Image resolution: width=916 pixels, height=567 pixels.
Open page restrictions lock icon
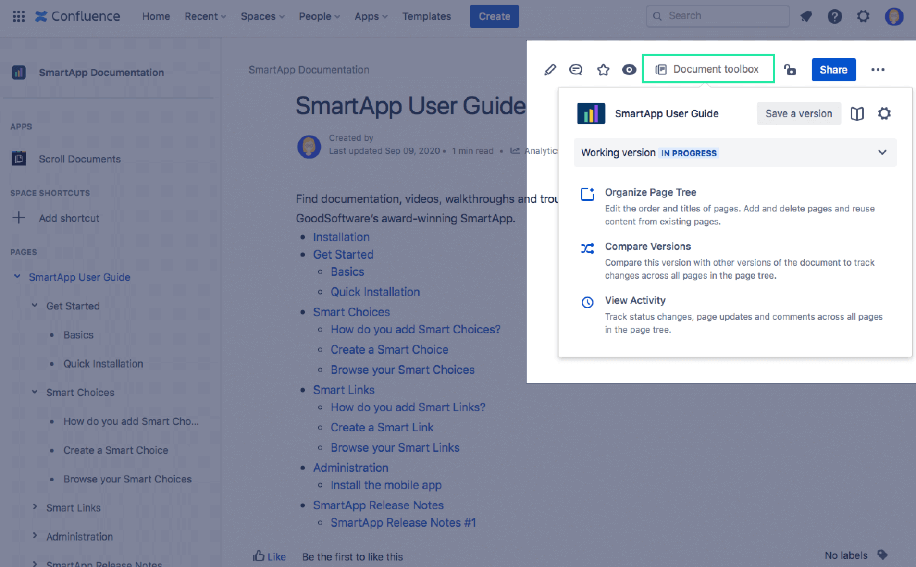pos(790,70)
